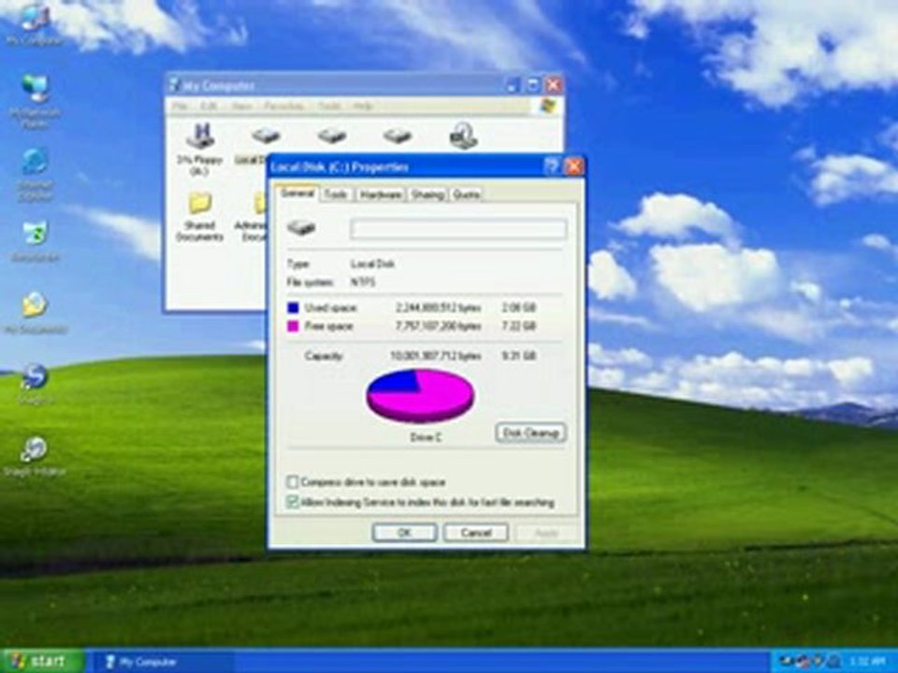Select the CD drive icon in My Computer
This screenshot has width=898, height=673.
click(x=463, y=136)
